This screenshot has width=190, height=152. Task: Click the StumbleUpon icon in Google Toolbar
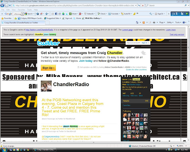click(x=63, y=14)
